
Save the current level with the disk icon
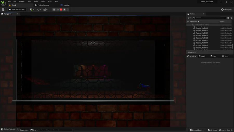[3, 10]
